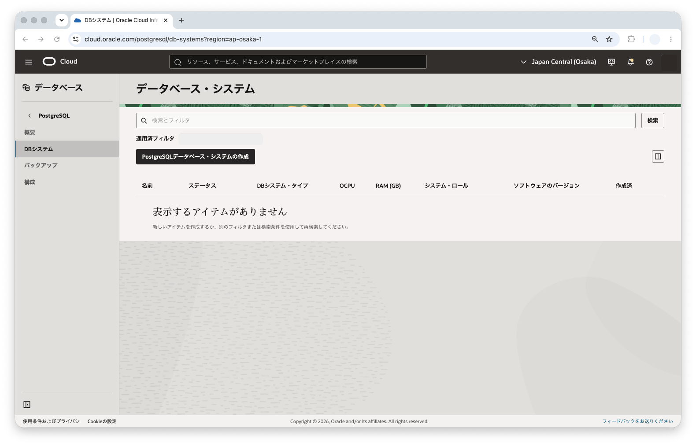
Task: Select DBシステム in the sidebar
Action: (x=67, y=149)
